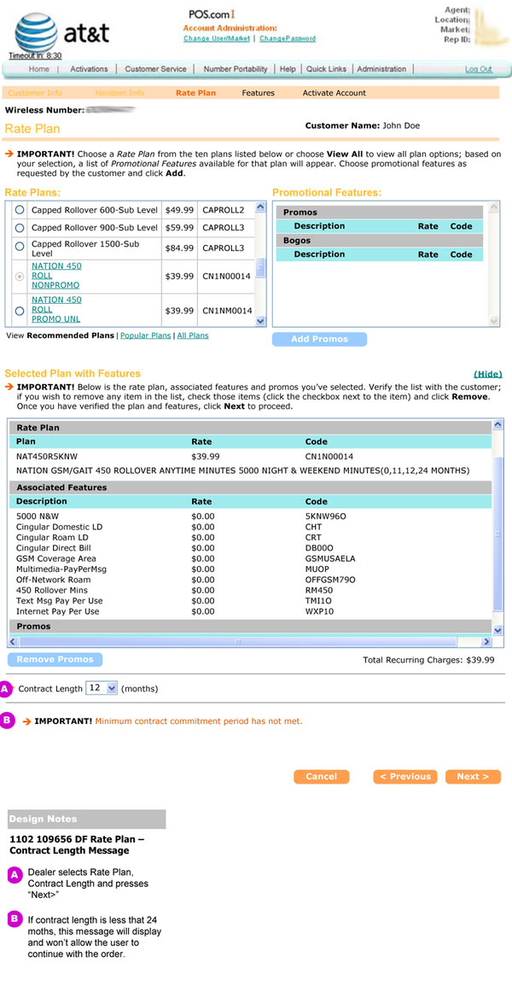Click the magenta B annotation marker by the warning

click(8, 721)
